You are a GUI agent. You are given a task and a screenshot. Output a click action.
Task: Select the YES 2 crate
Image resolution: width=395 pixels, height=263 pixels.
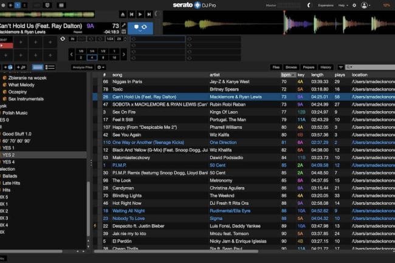click(43, 155)
